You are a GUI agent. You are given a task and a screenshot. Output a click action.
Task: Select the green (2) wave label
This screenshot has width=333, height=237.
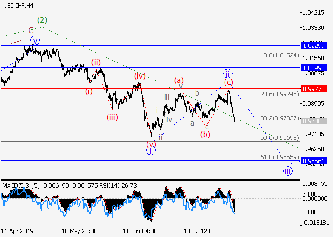coord(43,20)
